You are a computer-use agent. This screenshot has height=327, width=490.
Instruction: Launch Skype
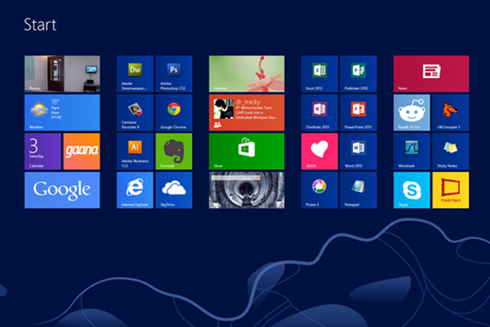(x=412, y=190)
